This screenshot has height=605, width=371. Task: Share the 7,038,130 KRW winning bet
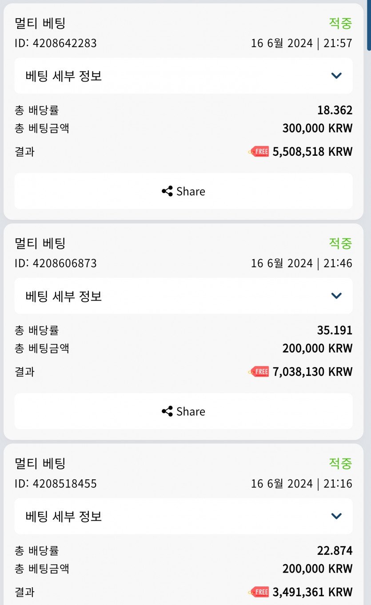(x=183, y=411)
